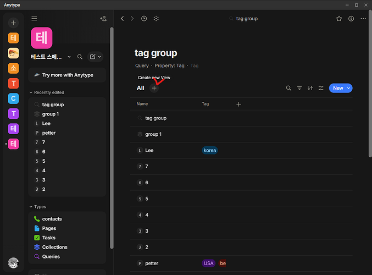The width and height of the screenshot is (372, 275).
Task: Open the filter icon
Action: click(x=299, y=88)
